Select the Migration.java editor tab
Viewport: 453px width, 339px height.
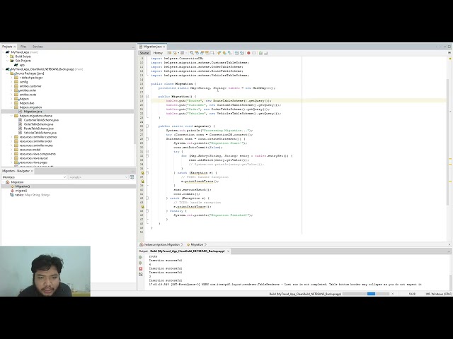pos(152,47)
